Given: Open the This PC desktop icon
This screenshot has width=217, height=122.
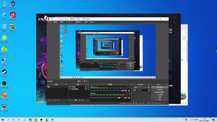Looking at the screenshot, I should coord(4,5).
